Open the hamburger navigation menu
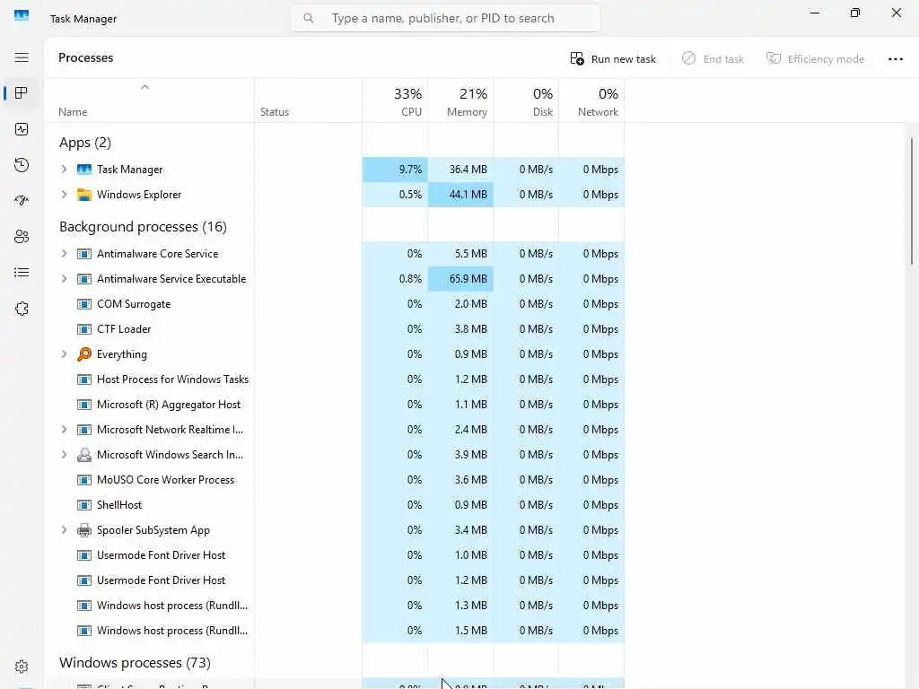Screen dimensions: 919x689 pos(22,57)
